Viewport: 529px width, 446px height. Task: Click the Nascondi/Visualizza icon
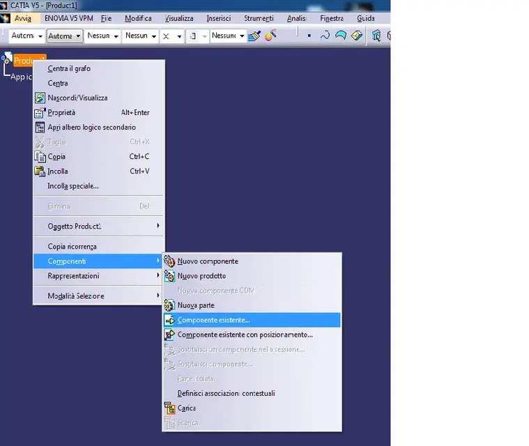tap(40, 98)
